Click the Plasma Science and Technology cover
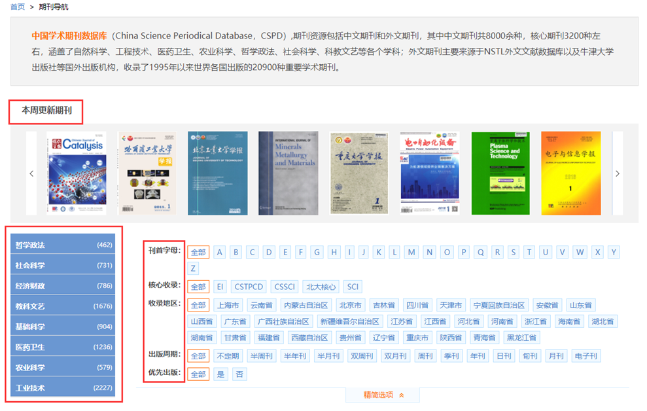Viewport: 647px width, 411px height. [501, 173]
